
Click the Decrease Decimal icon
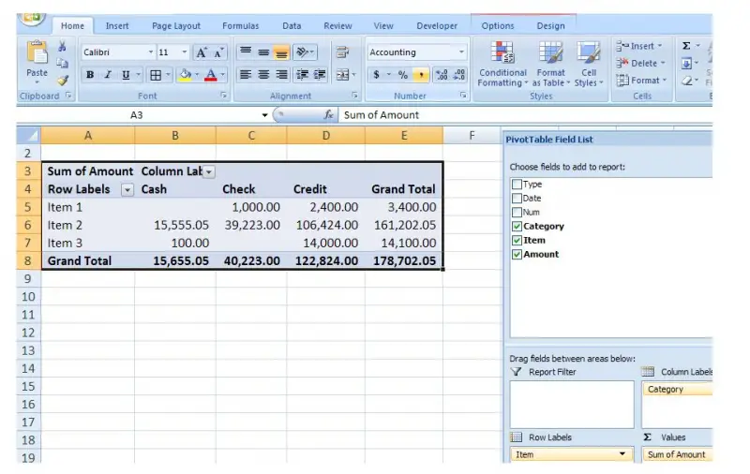point(459,75)
